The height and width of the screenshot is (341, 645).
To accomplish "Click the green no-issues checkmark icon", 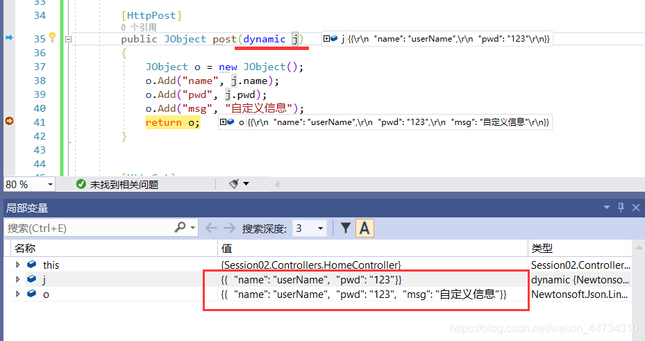I will [x=81, y=184].
